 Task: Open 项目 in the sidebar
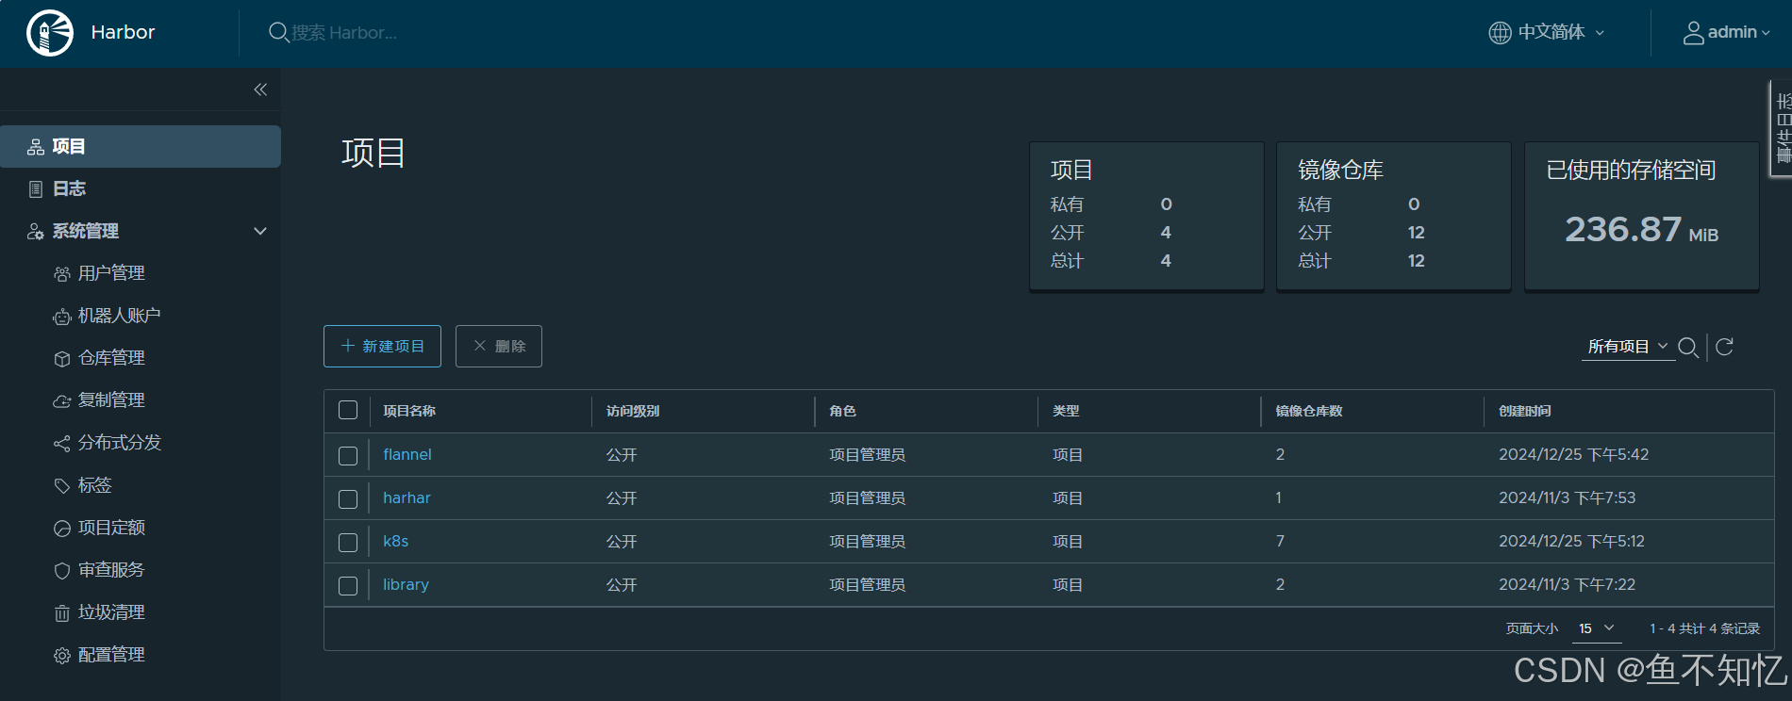pos(141,147)
